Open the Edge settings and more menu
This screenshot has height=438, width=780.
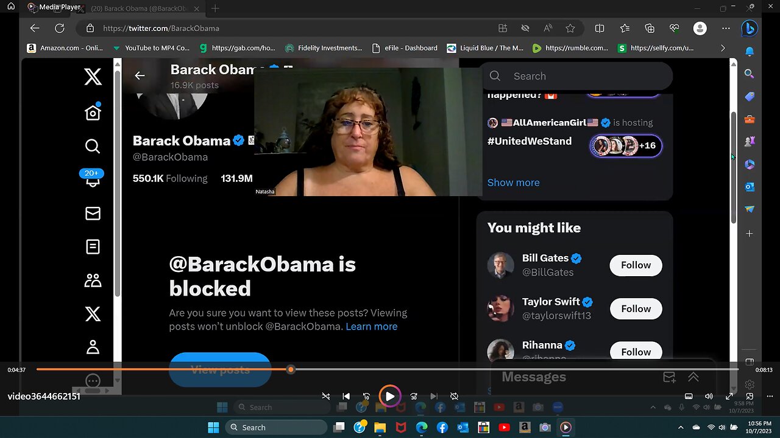[x=726, y=28]
